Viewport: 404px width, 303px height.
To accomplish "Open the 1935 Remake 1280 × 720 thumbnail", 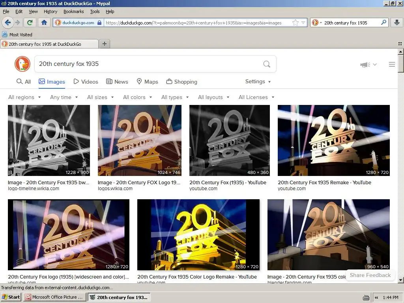I will (334, 140).
